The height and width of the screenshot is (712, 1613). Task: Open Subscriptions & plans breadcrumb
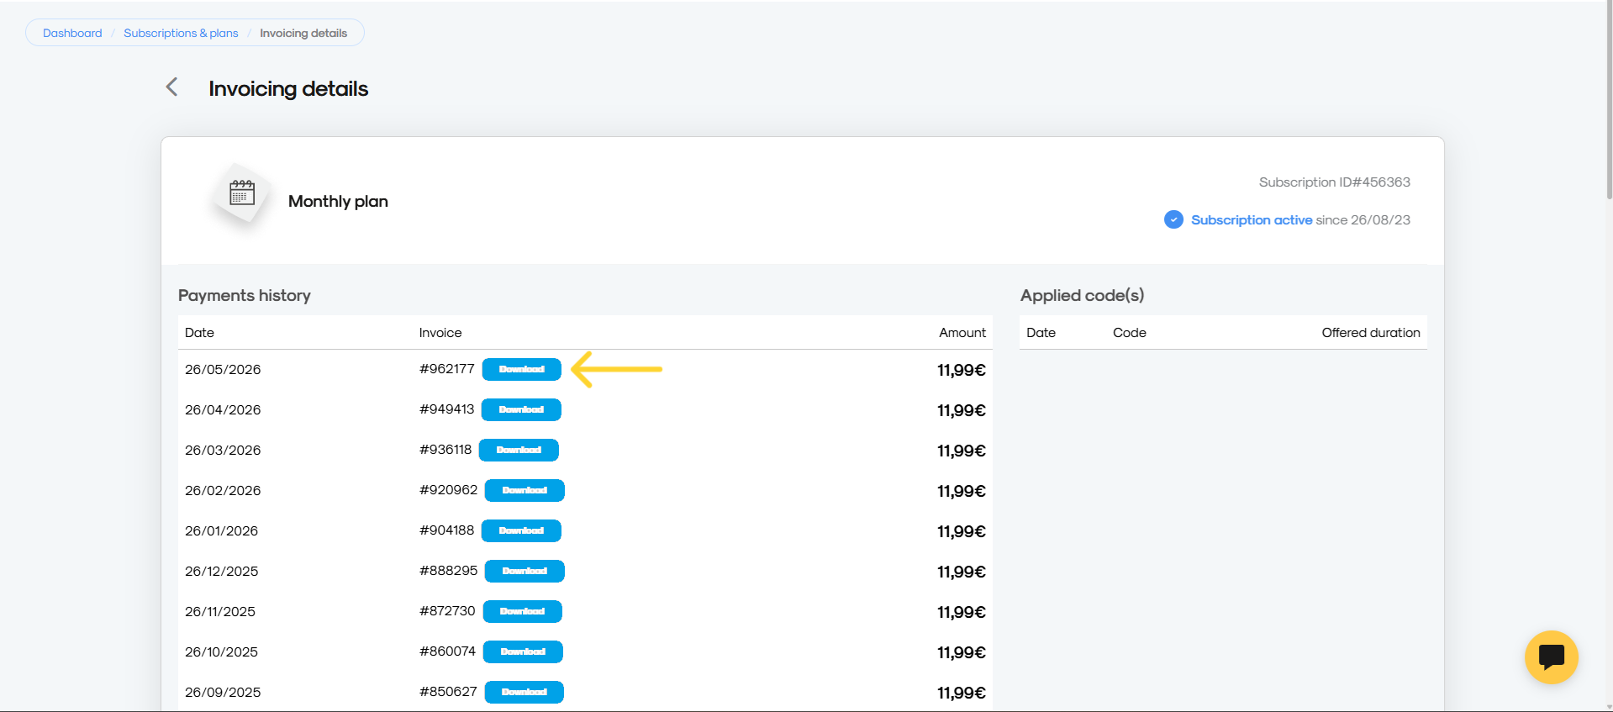click(181, 33)
